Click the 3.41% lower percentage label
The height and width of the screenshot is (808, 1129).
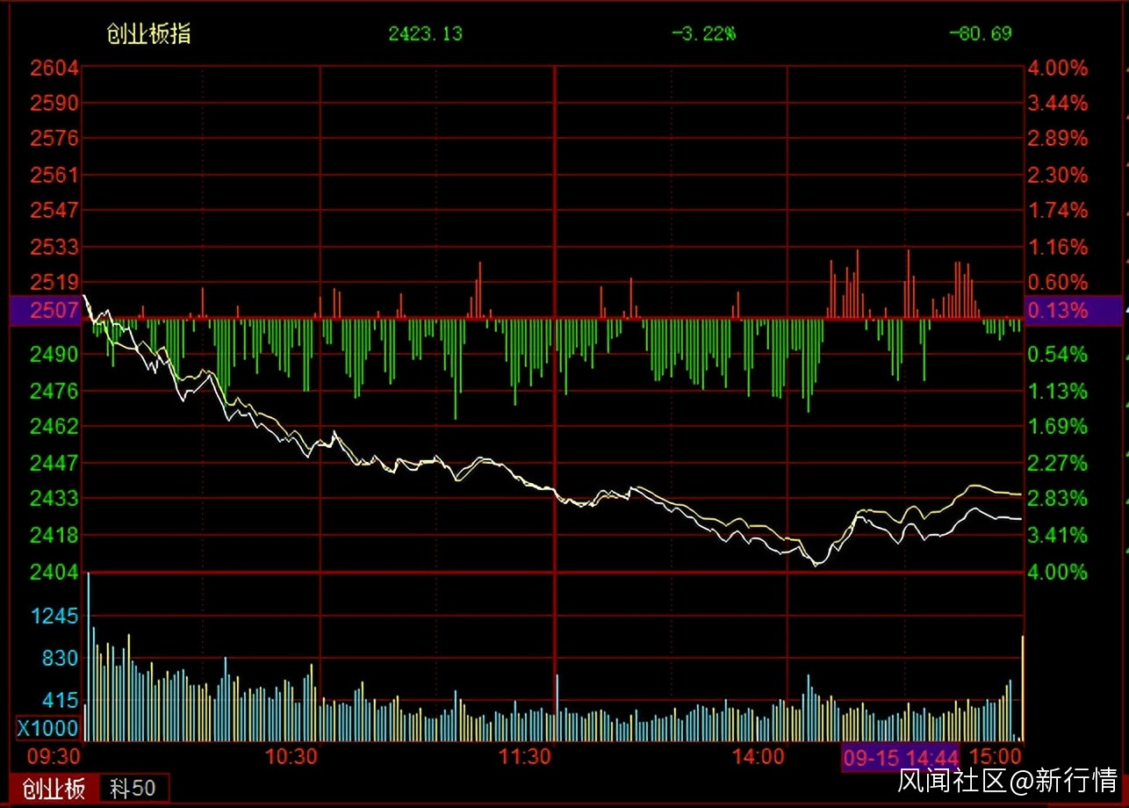click(1058, 535)
